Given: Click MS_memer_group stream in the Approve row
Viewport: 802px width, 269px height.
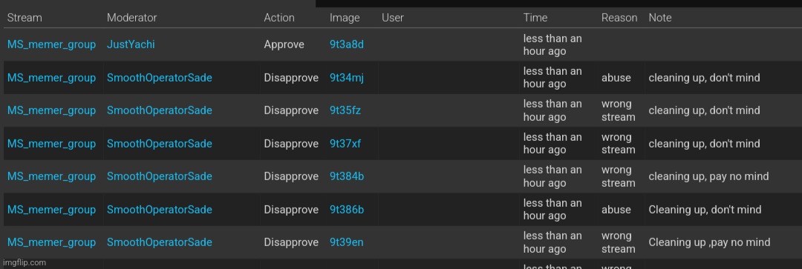Looking at the screenshot, I should (x=51, y=44).
